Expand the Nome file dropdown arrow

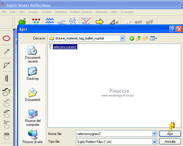point(154,134)
